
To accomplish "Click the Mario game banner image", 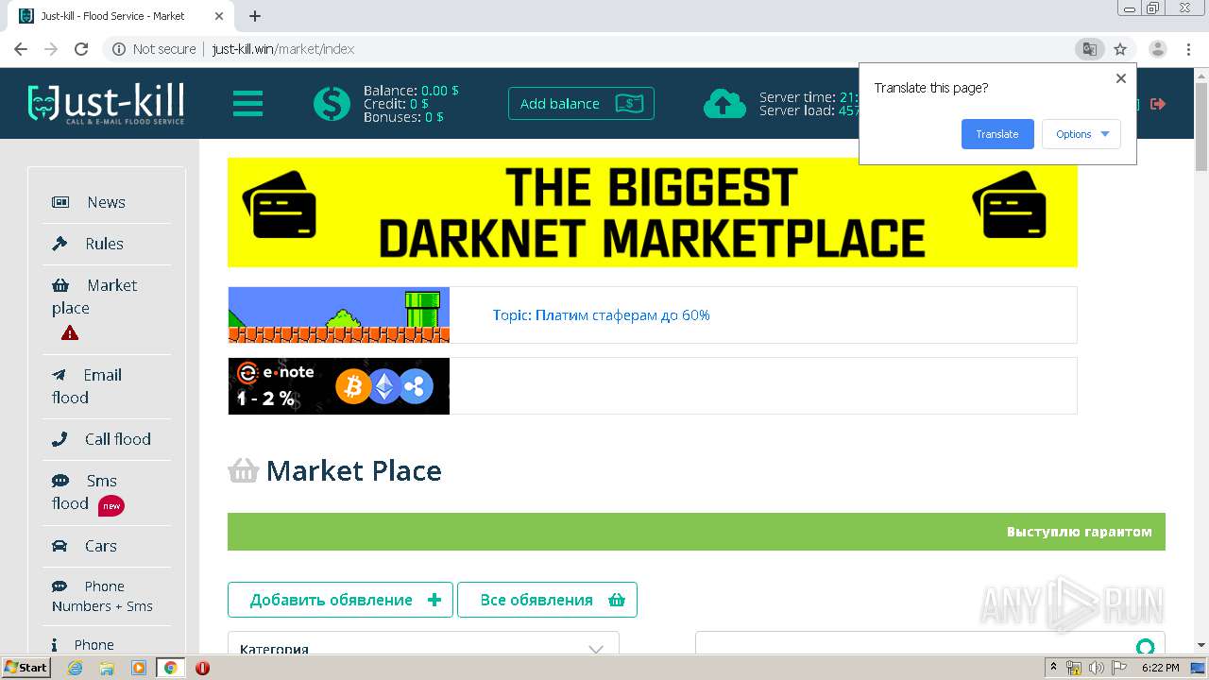I will click(x=339, y=314).
